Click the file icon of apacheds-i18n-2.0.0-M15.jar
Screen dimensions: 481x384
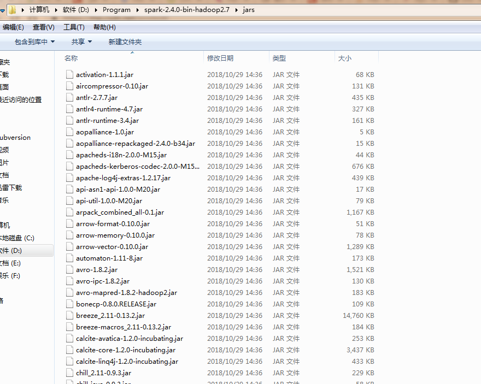click(69, 155)
